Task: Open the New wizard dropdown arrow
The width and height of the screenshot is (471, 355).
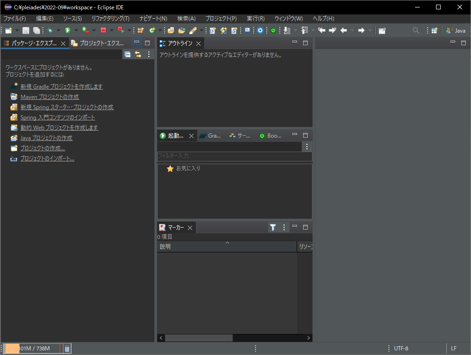Action: [17, 30]
